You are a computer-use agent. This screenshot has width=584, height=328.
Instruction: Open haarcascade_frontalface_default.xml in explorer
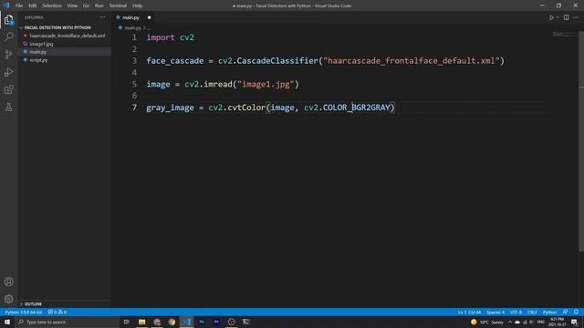[x=67, y=36]
